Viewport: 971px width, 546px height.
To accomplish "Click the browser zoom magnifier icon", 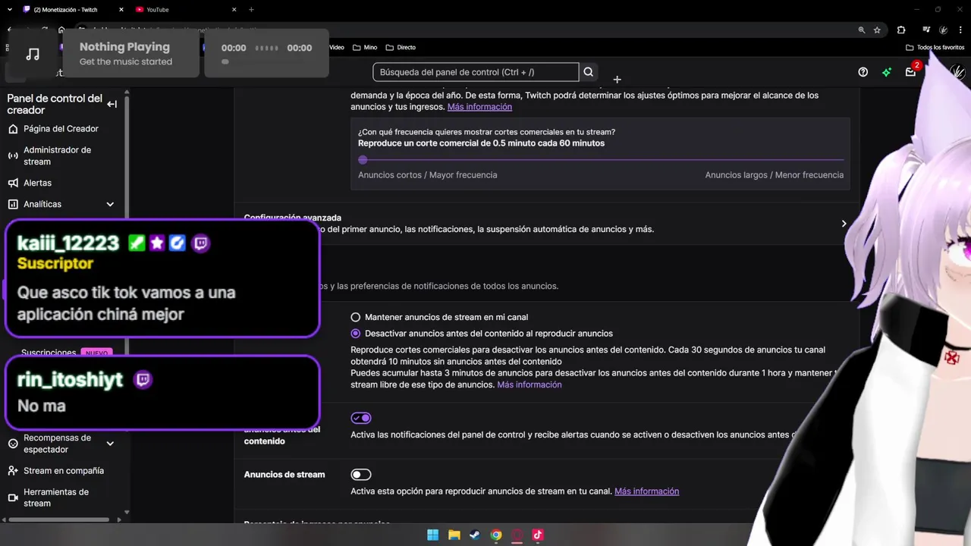I will pos(861,30).
